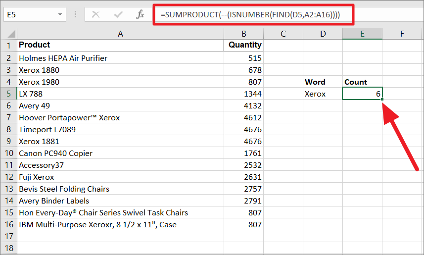
Task: Select row 18 header
Action: click(8, 248)
